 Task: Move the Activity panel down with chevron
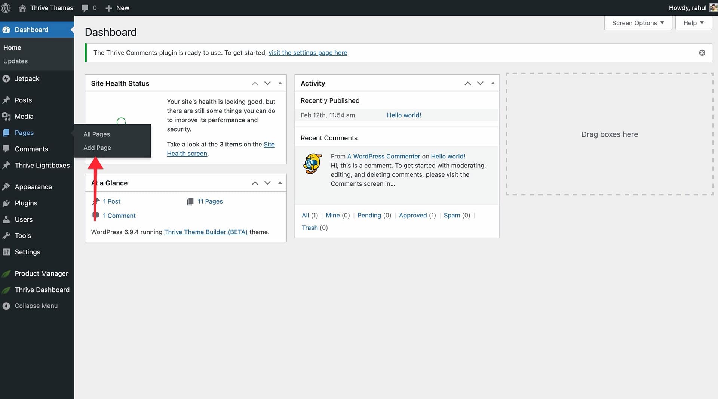click(x=480, y=83)
